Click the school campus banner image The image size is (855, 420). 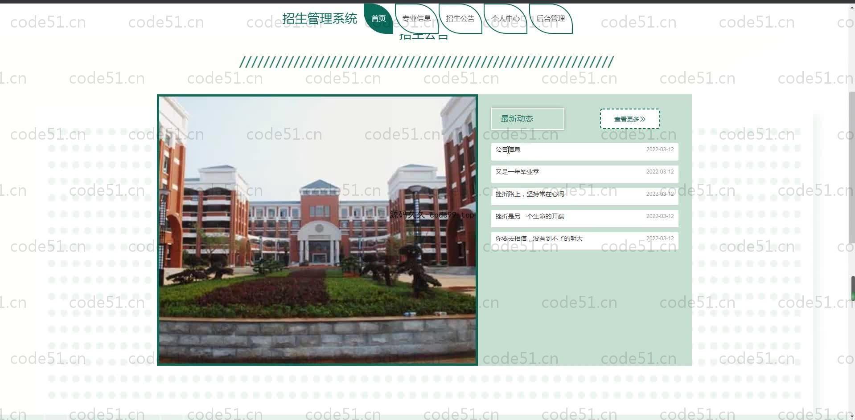[317, 230]
